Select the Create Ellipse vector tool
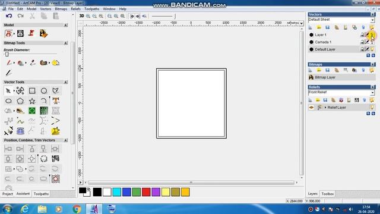The height and width of the screenshot is (214, 380). point(8,100)
